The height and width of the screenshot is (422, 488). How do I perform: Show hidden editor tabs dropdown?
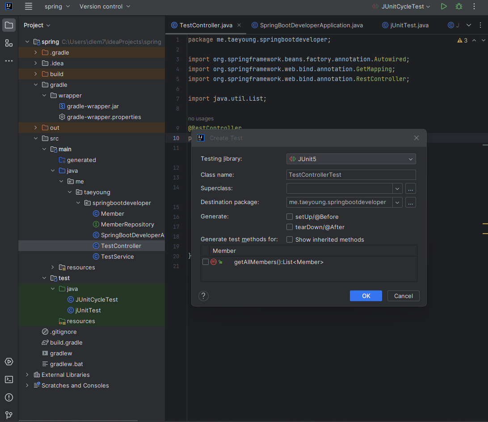click(468, 25)
